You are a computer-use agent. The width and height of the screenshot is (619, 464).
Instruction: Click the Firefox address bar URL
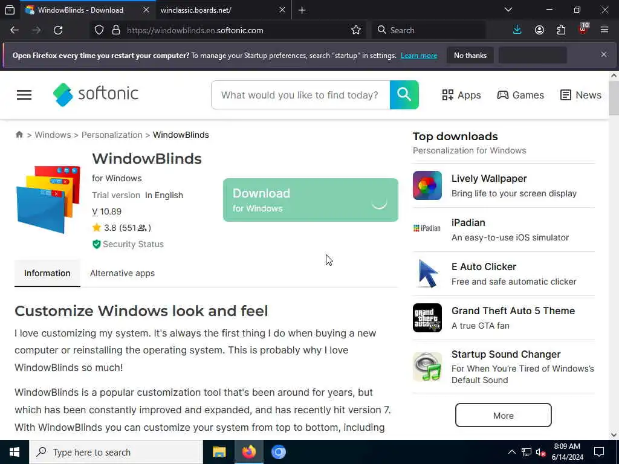(x=195, y=30)
